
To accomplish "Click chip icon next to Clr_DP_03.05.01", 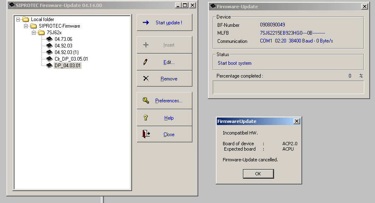I will click(49, 59).
